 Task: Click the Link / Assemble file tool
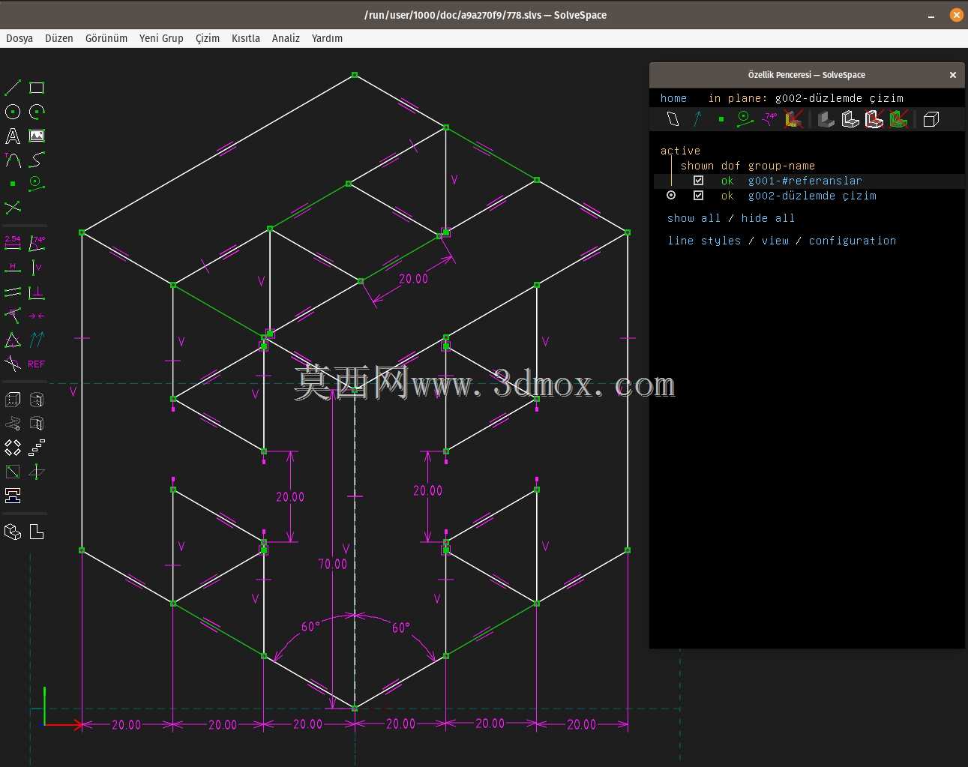(x=13, y=496)
